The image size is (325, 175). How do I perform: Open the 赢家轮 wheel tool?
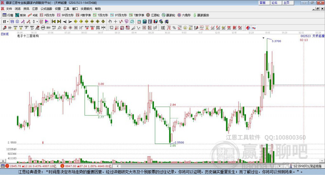169,15
